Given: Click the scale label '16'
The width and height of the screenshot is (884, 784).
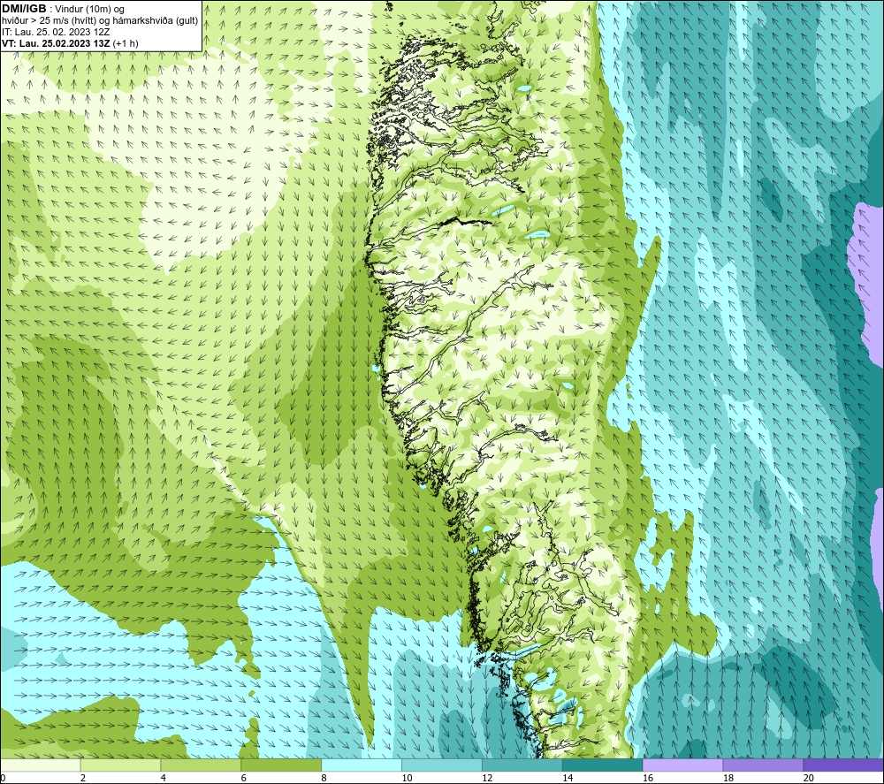Looking at the screenshot, I should click(x=648, y=778).
